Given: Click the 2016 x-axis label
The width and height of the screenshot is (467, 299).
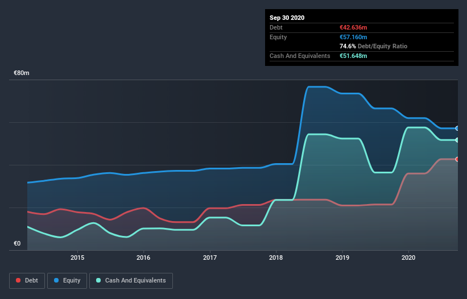Looking at the screenshot, I should 143,258.
